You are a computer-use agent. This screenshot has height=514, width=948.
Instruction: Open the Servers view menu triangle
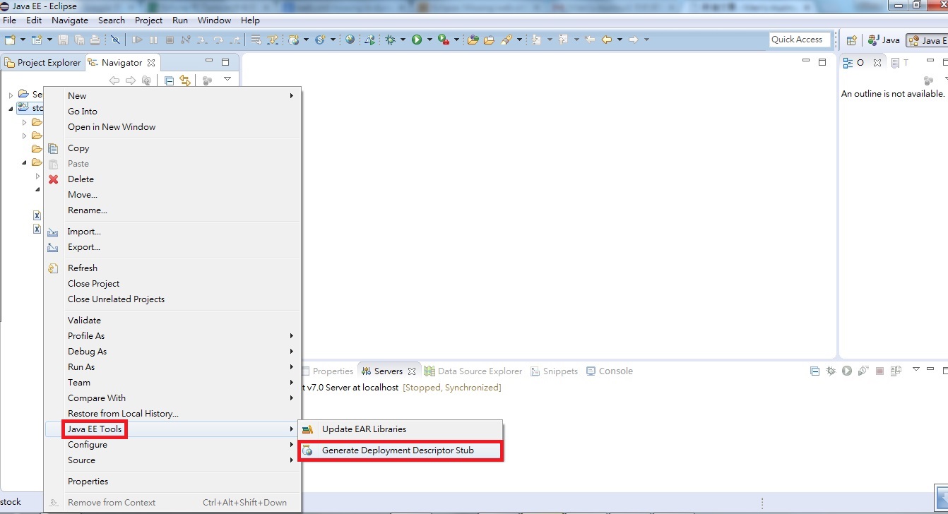pyautogui.click(x=916, y=370)
